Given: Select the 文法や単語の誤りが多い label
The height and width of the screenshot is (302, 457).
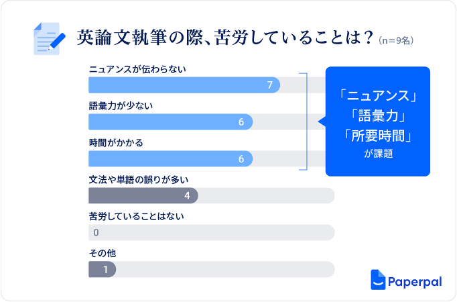Looking at the screenshot, I should point(139,180).
